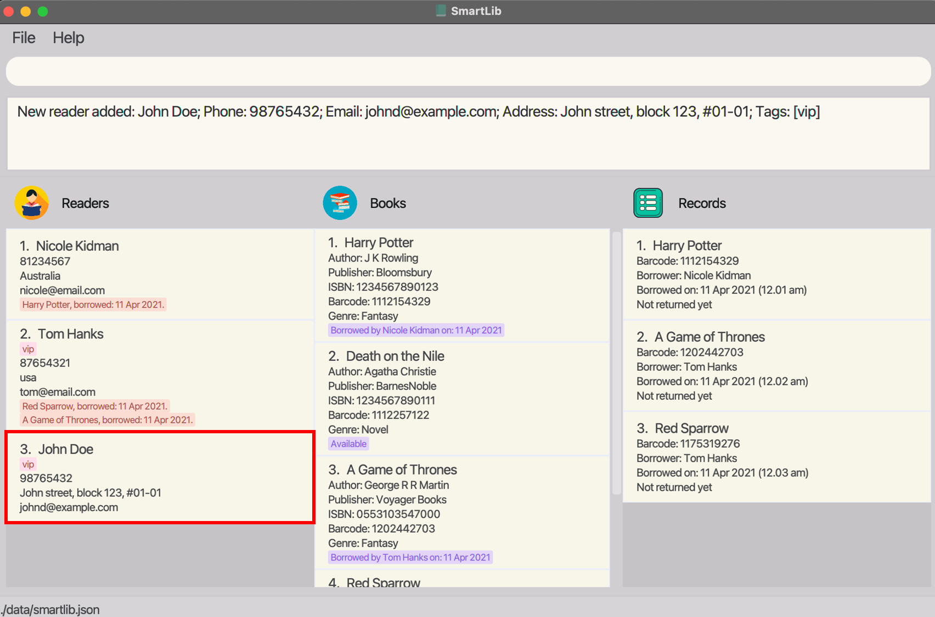Screen dimensions: 935x617
Task: Click Author: George R R Martin
Action: (388, 485)
